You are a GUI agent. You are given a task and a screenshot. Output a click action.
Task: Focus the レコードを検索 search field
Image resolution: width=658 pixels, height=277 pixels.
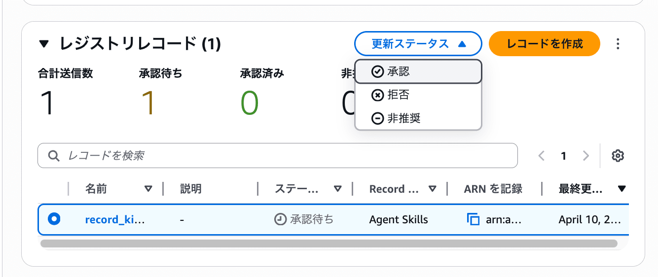(286, 156)
